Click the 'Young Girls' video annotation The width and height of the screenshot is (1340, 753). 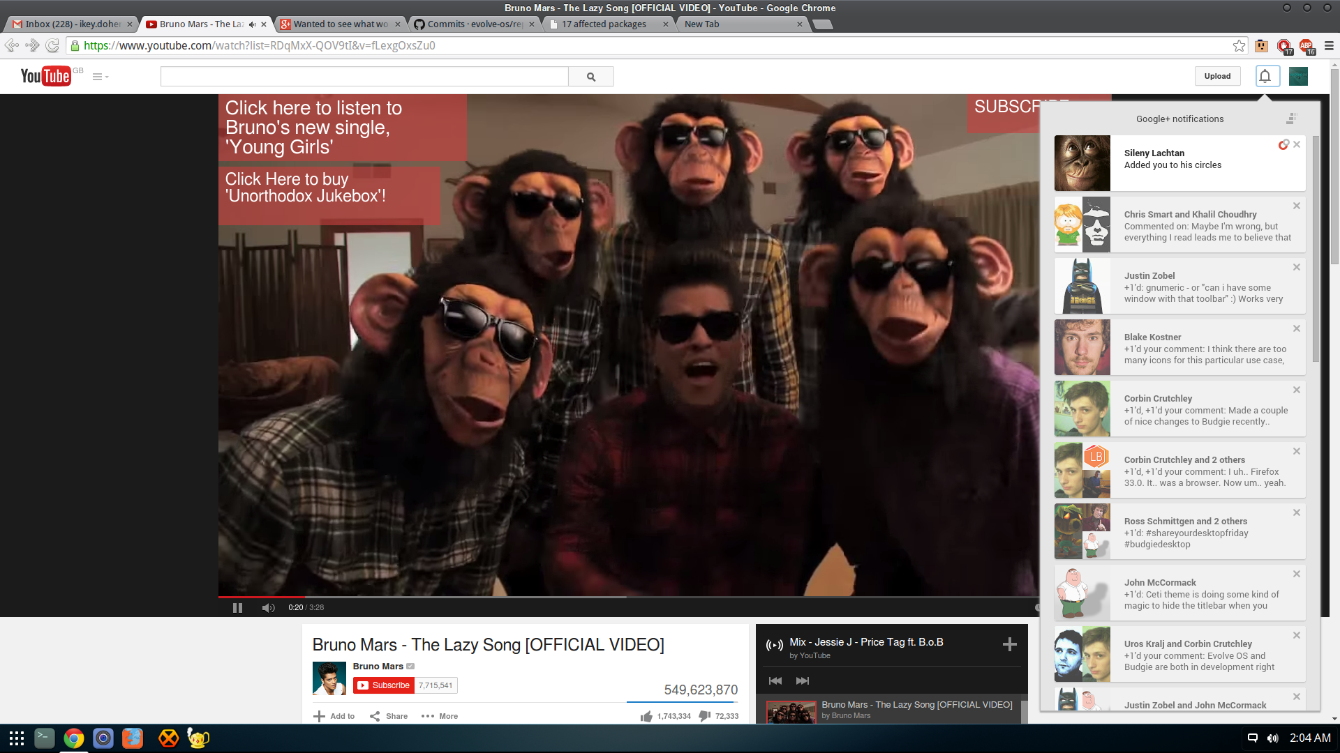[x=343, y=128]
